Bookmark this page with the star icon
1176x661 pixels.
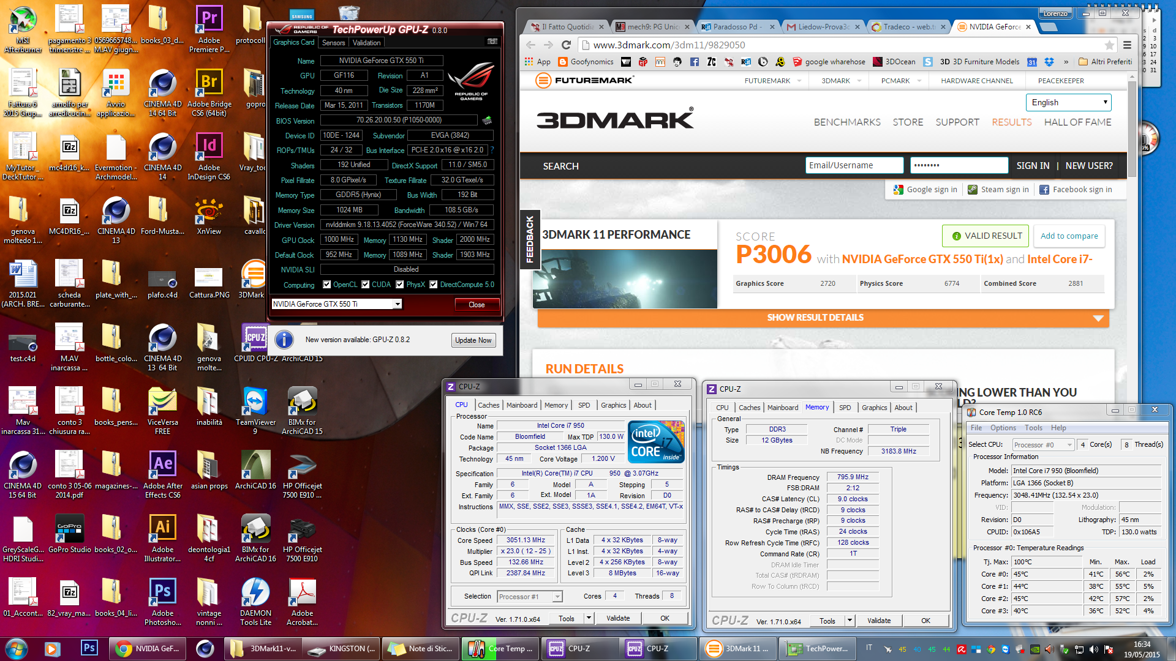pyautogui.click(x=1109, y=45)
